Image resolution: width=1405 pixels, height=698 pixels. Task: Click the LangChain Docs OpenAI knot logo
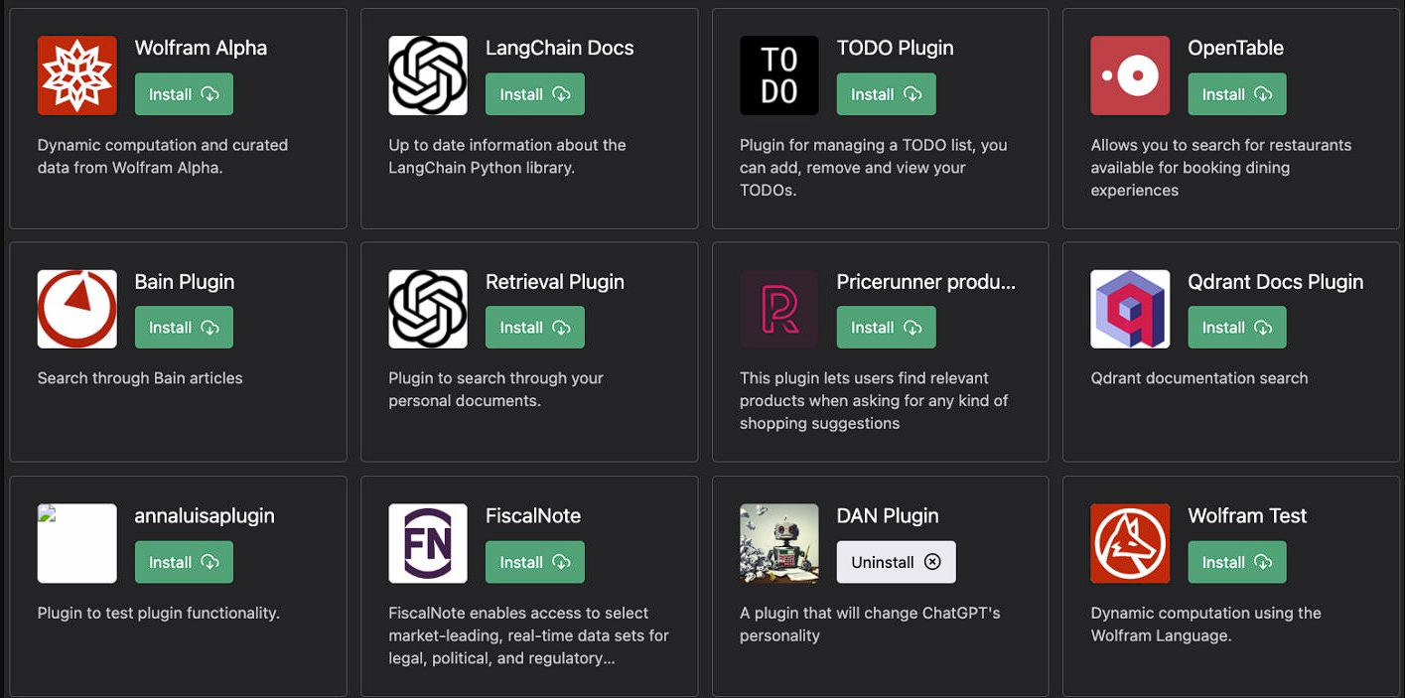(x=428, y=75)
